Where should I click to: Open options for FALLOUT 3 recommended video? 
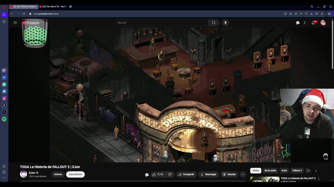click(x=319, y=179)
